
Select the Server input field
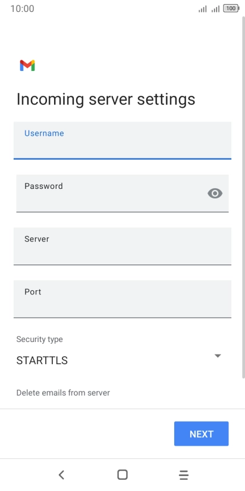[x=122, y=246]
